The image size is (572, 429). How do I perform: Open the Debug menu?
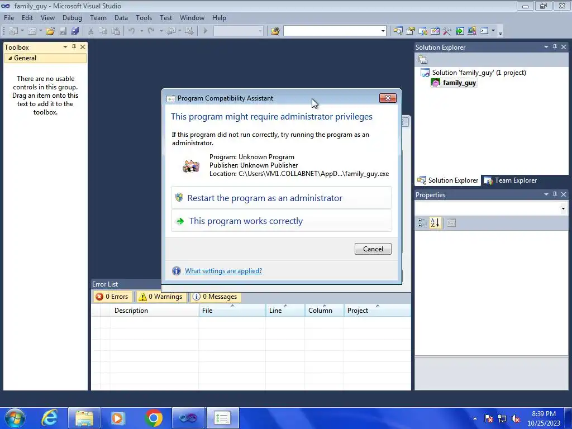coord(72,18)
